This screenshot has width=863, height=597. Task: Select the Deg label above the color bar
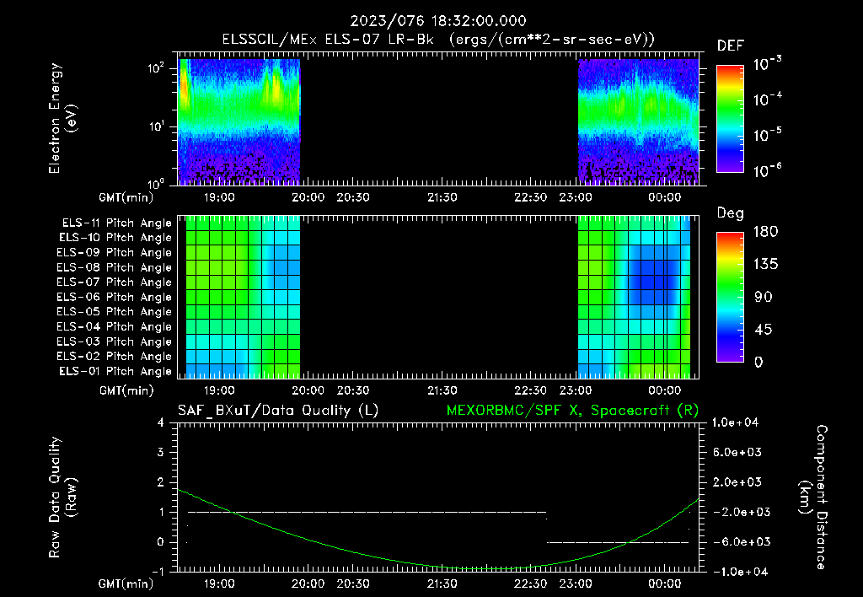(x=731, y=213)
